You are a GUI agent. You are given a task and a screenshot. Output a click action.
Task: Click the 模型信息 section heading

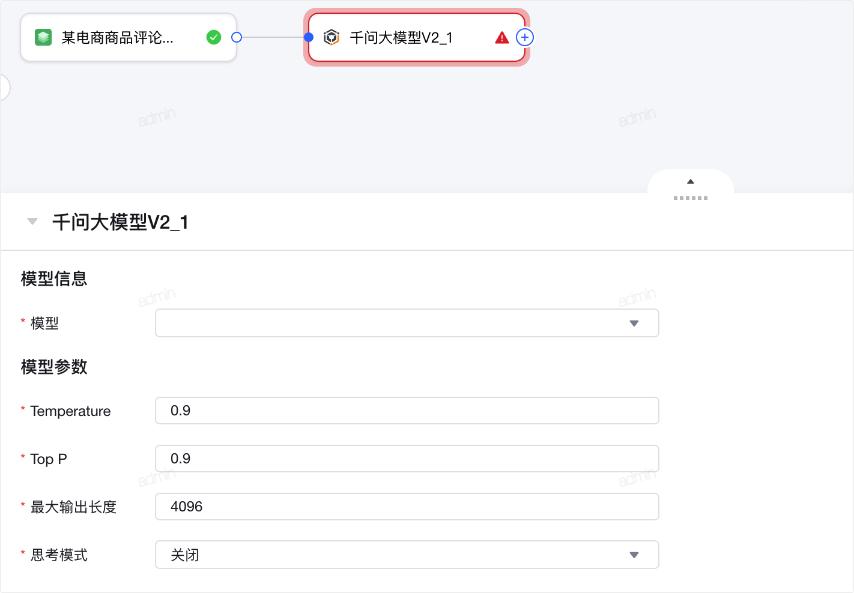pyautogui.click(x=54, y=278)
